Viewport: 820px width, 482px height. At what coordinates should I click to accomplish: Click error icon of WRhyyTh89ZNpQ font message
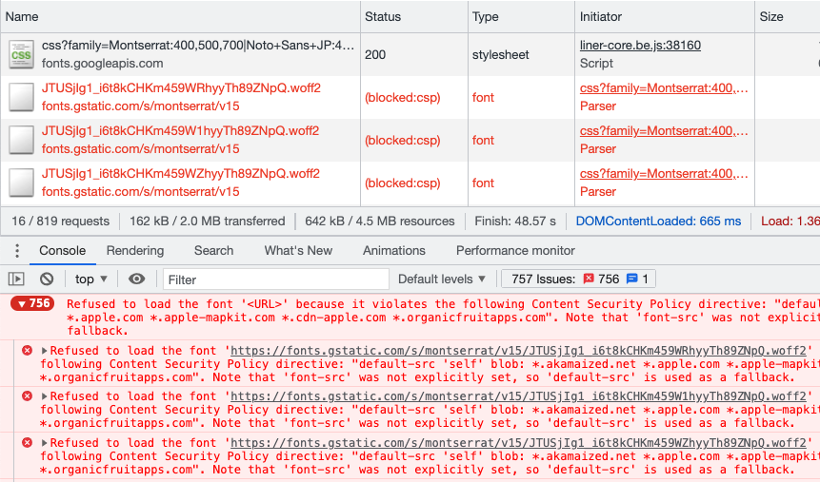point(28,351)
